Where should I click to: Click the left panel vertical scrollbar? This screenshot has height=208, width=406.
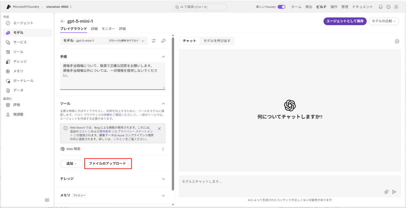(x=173, y=114)
